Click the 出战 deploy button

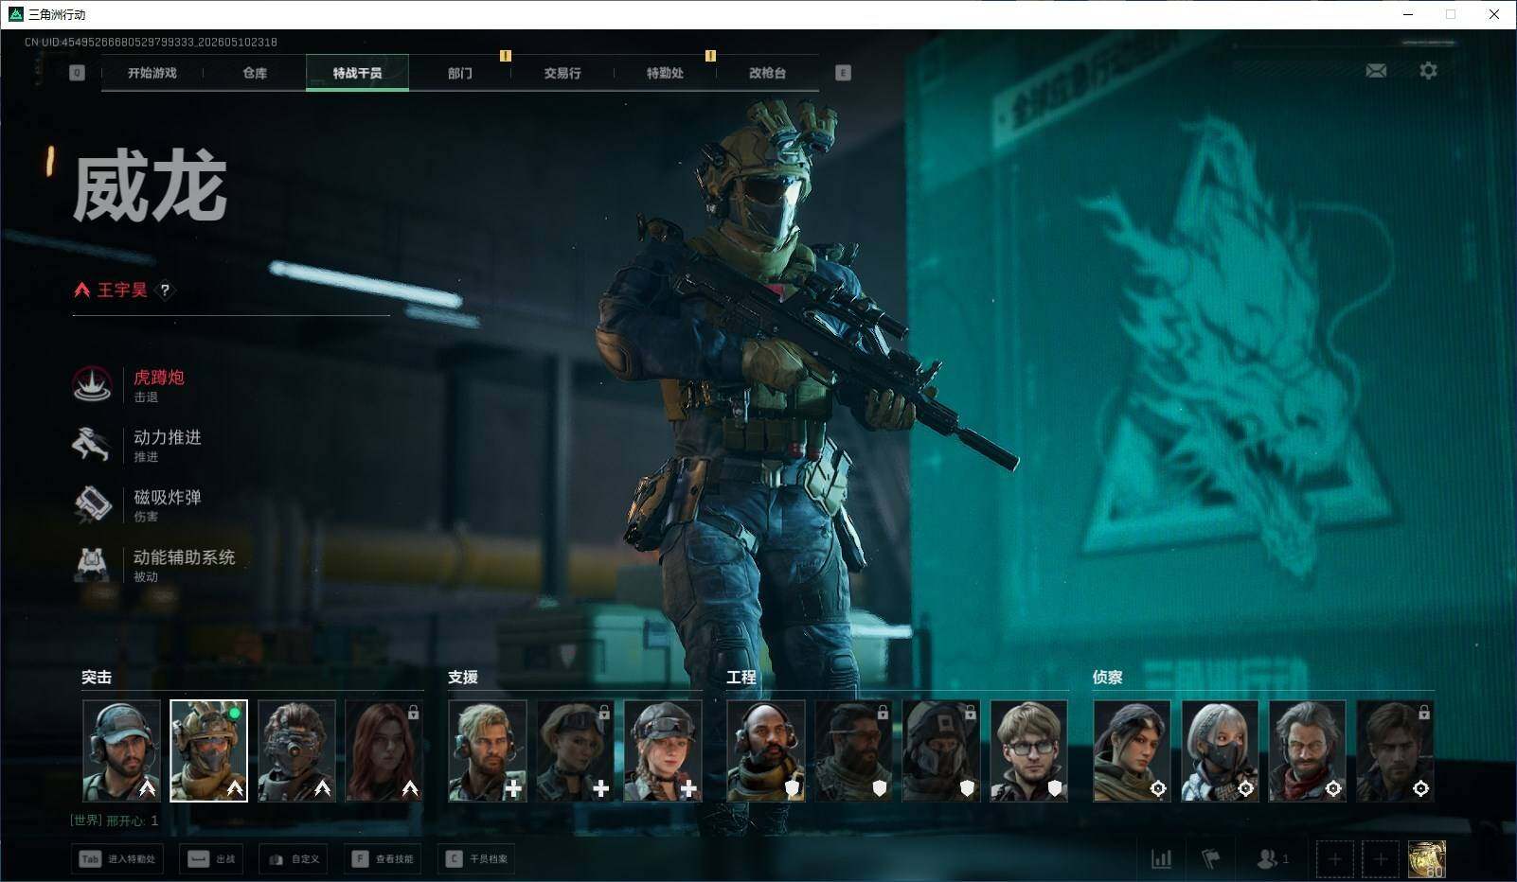coord(211,858)
